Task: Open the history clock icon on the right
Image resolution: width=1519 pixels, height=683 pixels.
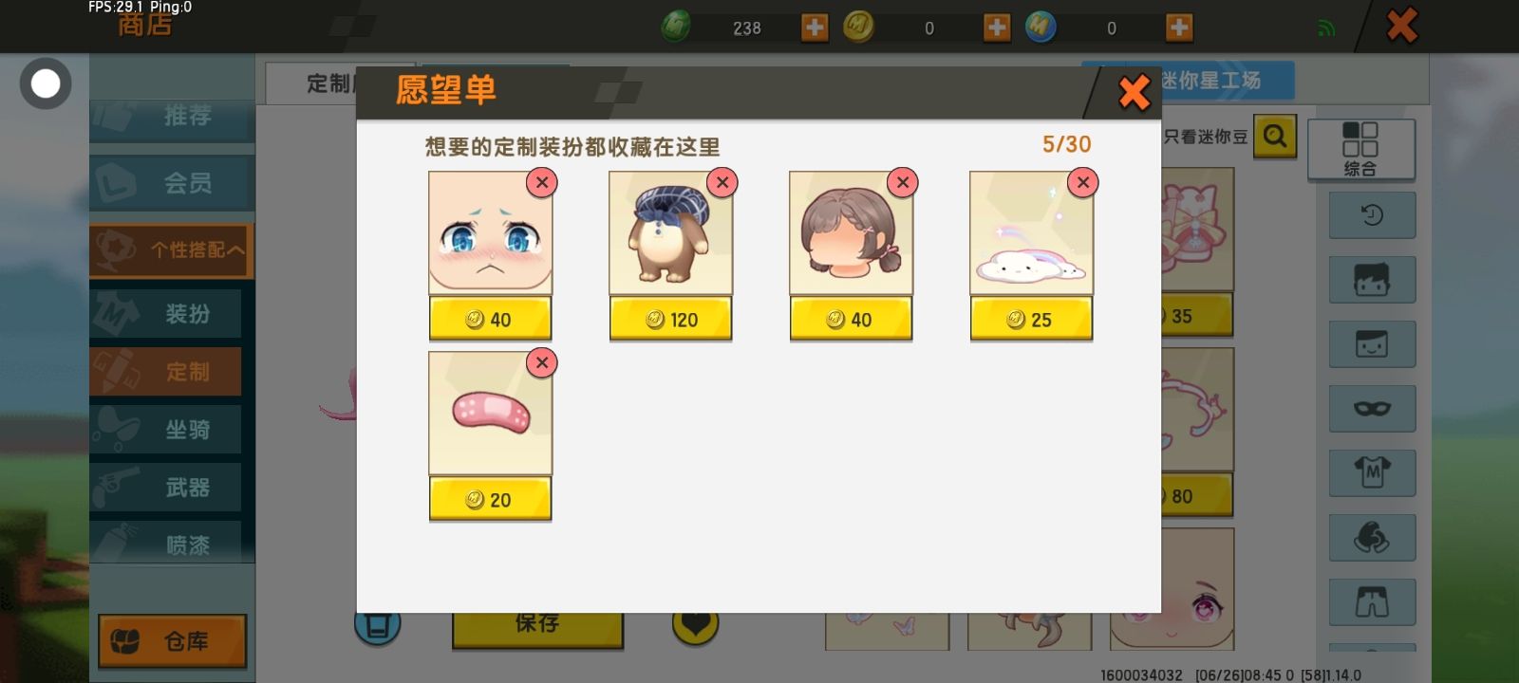Action: pyautogui.click(x=1372, y=215)
